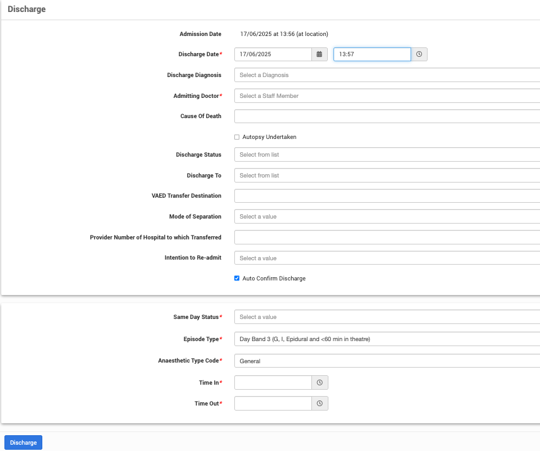Click the Time In clock icon
The width and height of the screenshot is (540, 451).
pos(320,383)
